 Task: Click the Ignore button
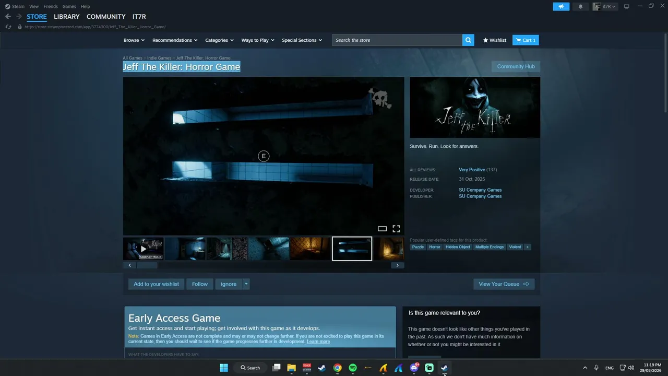229,284
